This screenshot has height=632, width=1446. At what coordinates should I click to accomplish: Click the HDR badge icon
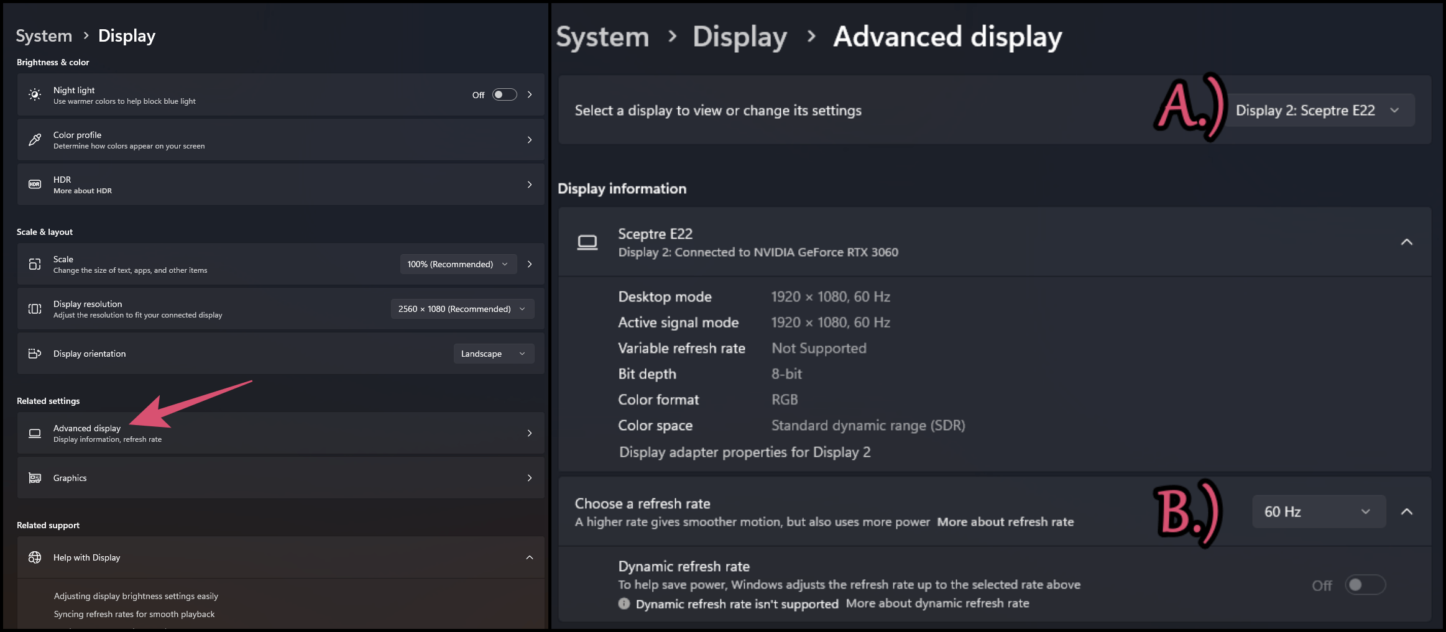(35, 185)
